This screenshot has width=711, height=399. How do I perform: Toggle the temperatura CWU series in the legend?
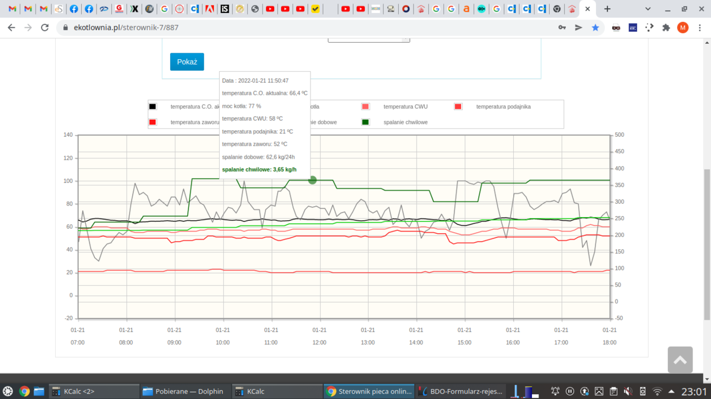[406, 107]
